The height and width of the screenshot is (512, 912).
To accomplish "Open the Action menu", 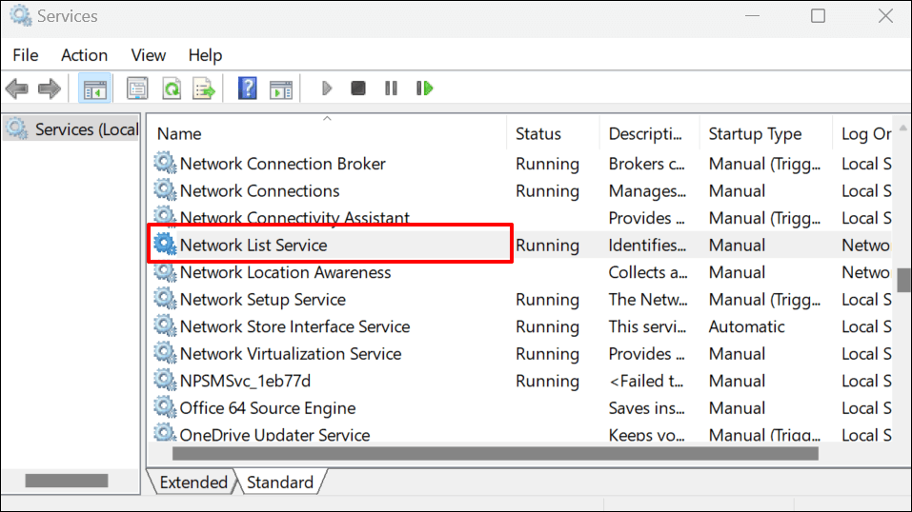I will [x=84, y=55].
